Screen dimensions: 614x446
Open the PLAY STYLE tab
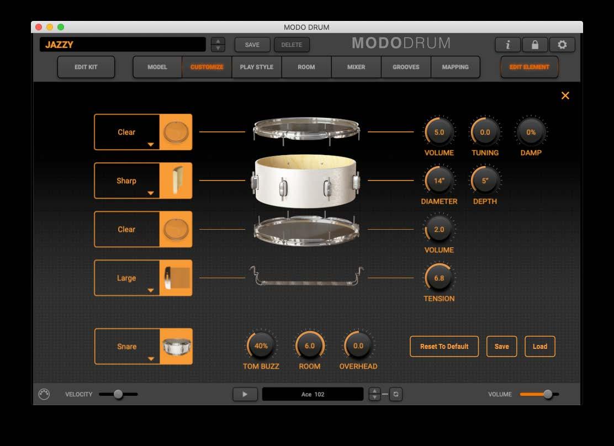257,67
